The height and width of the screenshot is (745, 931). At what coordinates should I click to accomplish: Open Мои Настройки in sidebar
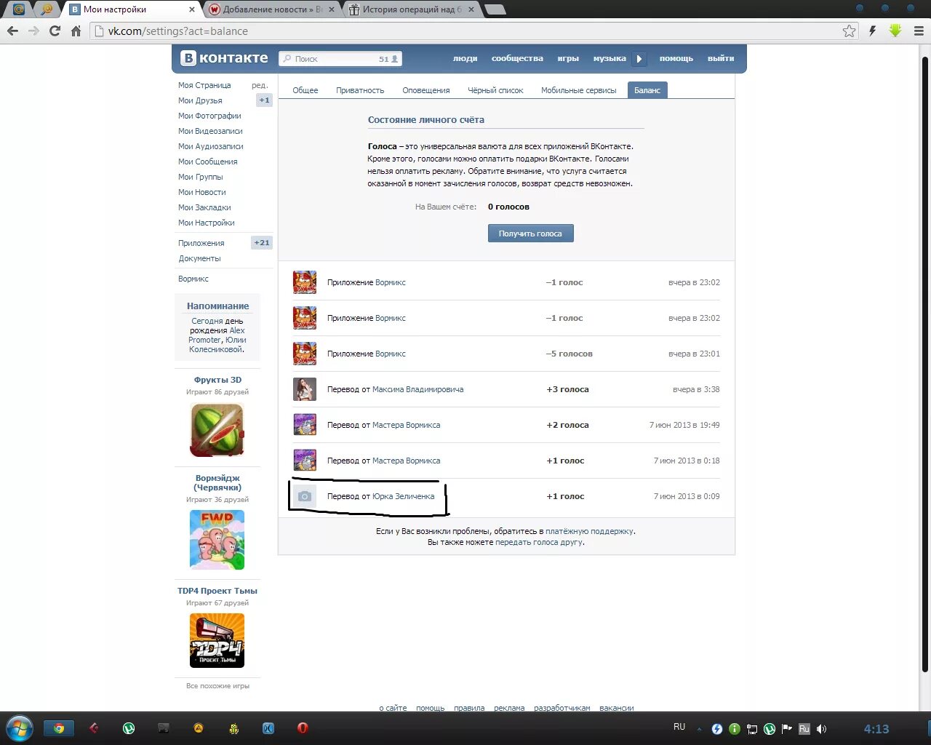click(x=206, y=223)
